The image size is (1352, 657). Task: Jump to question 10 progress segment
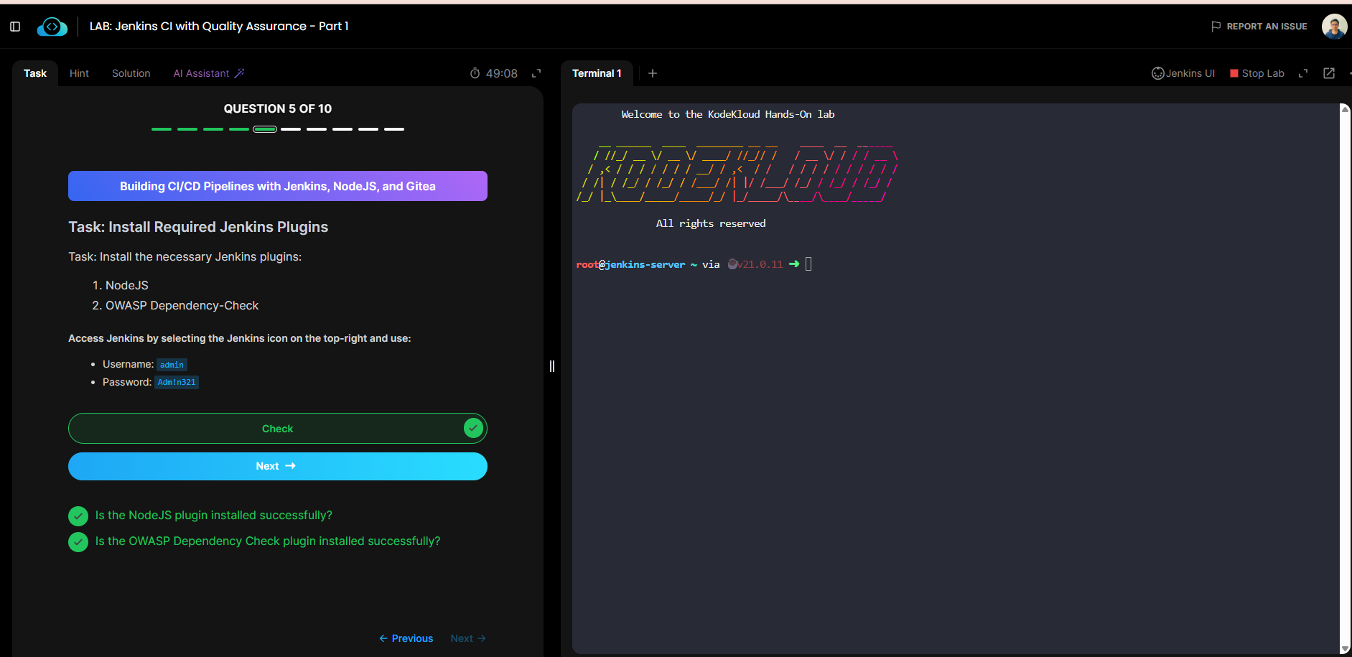click(394, 129)
